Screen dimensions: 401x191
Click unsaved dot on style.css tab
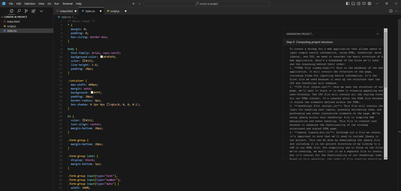[x=101, y=11]
